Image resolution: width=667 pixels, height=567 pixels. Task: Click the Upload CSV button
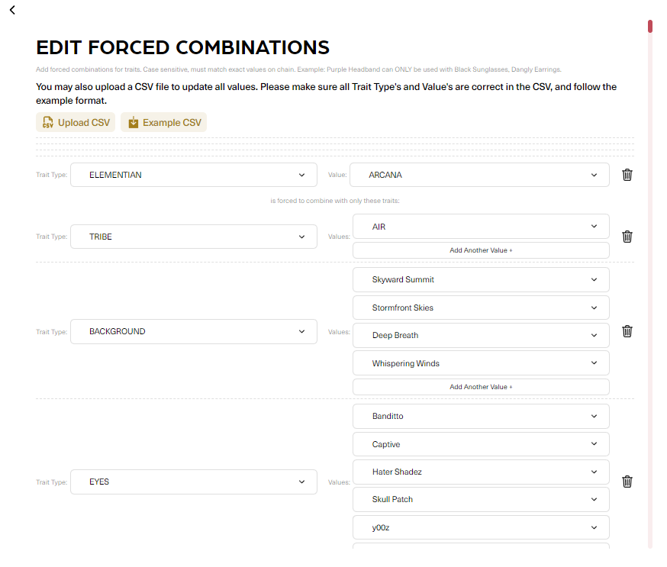pyautogui.click(x=76, y=122)
